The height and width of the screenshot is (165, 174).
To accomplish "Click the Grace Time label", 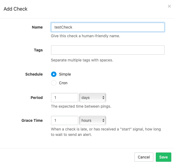I will coord(32,120).
